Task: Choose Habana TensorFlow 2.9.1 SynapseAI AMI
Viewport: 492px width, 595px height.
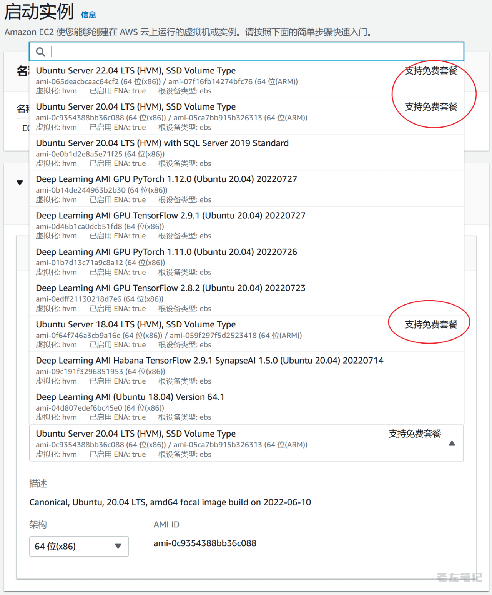Action: tap(246, 370)
